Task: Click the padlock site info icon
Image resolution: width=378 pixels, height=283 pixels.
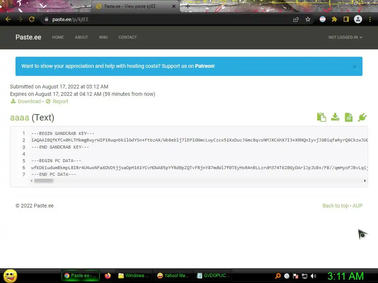Action: [x=46, y=19]
